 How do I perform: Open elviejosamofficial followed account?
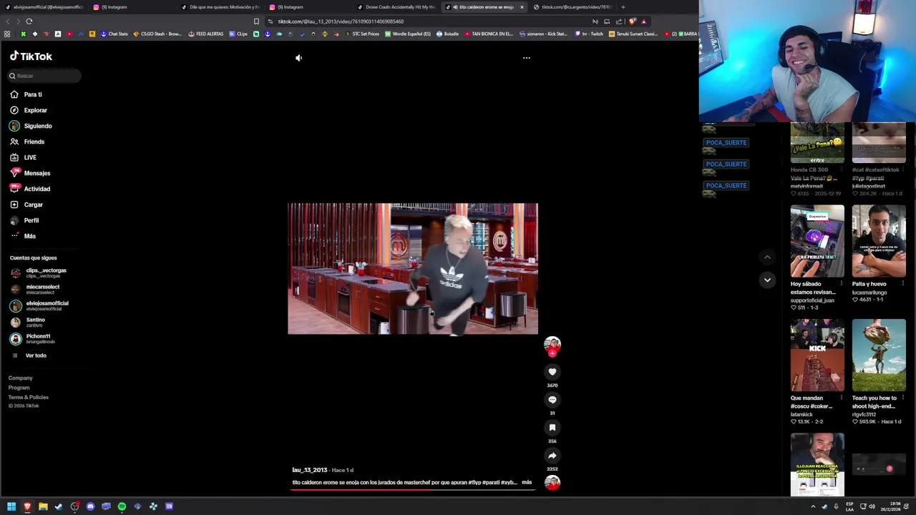pyautogui.click(x=47, y=305)
